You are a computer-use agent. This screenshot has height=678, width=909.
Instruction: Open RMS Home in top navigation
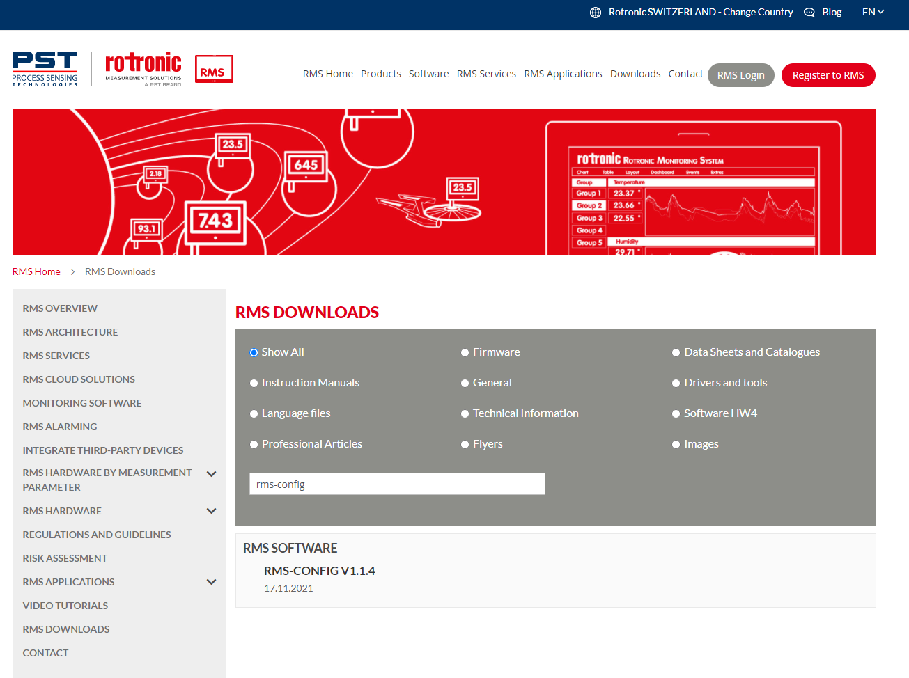328,74
